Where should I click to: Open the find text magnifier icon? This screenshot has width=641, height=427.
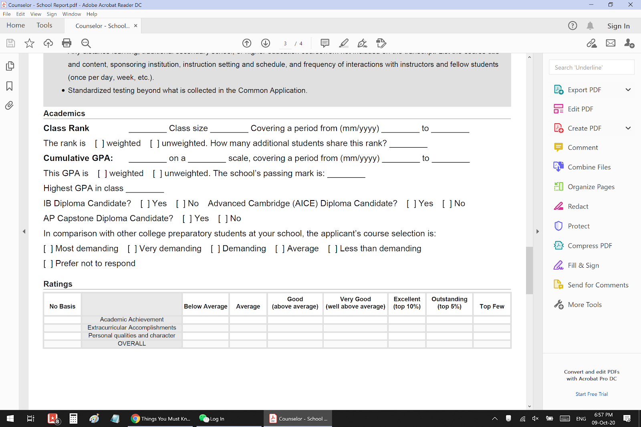pos(86,43)
